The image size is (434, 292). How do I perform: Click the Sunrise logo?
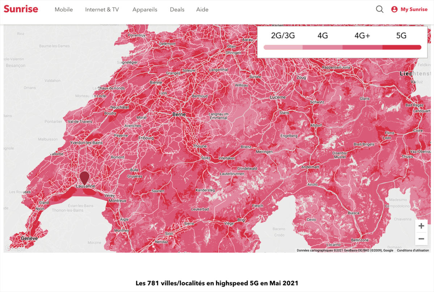(21, 9)
